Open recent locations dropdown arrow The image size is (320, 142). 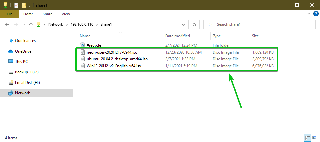pyautogui.click(x=24, y=24)
